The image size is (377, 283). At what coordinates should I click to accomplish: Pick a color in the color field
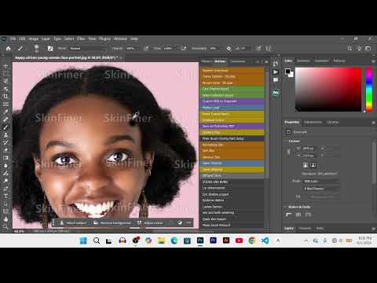(328, 90)
